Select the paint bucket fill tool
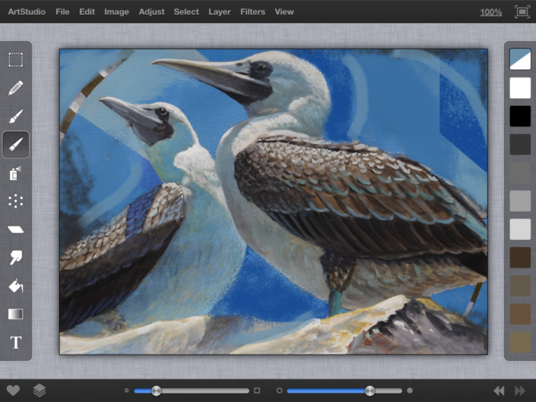 coord(15,286)
